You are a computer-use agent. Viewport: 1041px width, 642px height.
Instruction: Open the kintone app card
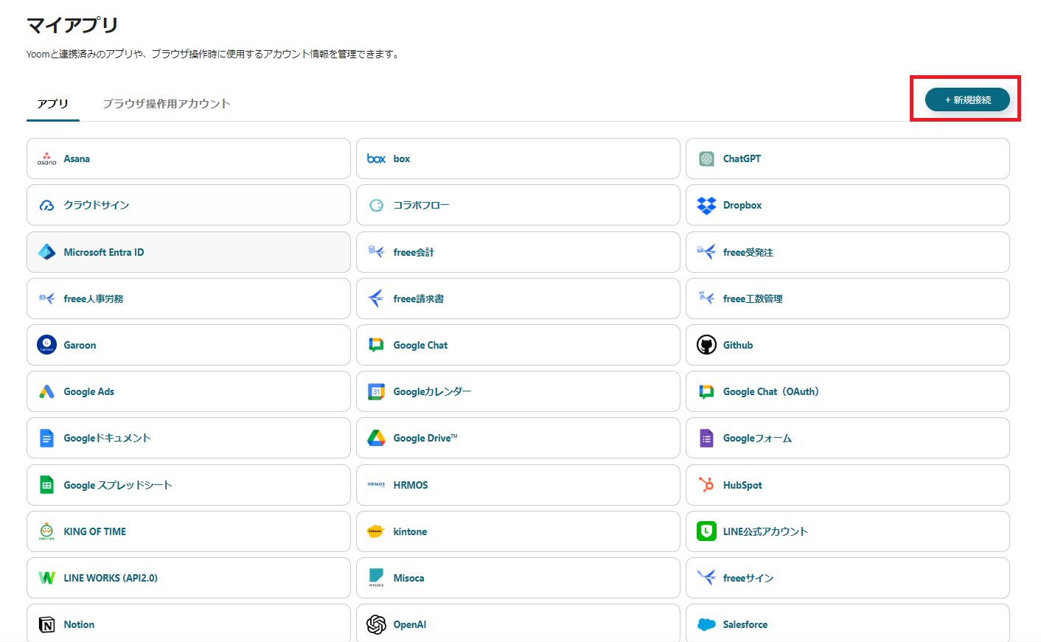tap(518, 531)
